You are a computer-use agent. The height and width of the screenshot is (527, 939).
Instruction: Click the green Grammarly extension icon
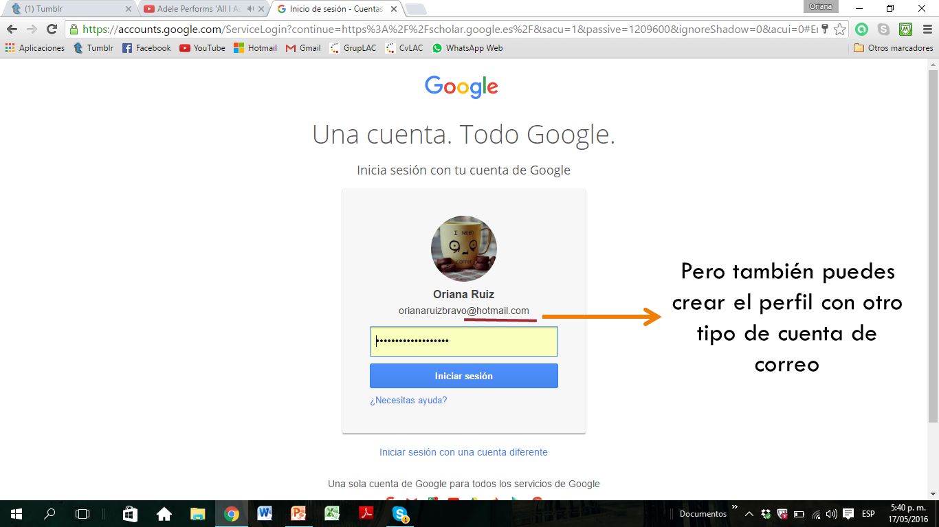[x=861, y=30]
